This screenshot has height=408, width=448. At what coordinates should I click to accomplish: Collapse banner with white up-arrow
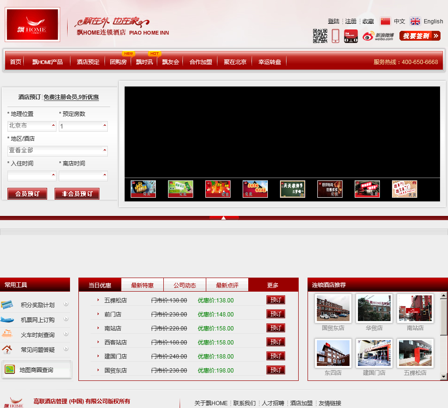(224, 218)
